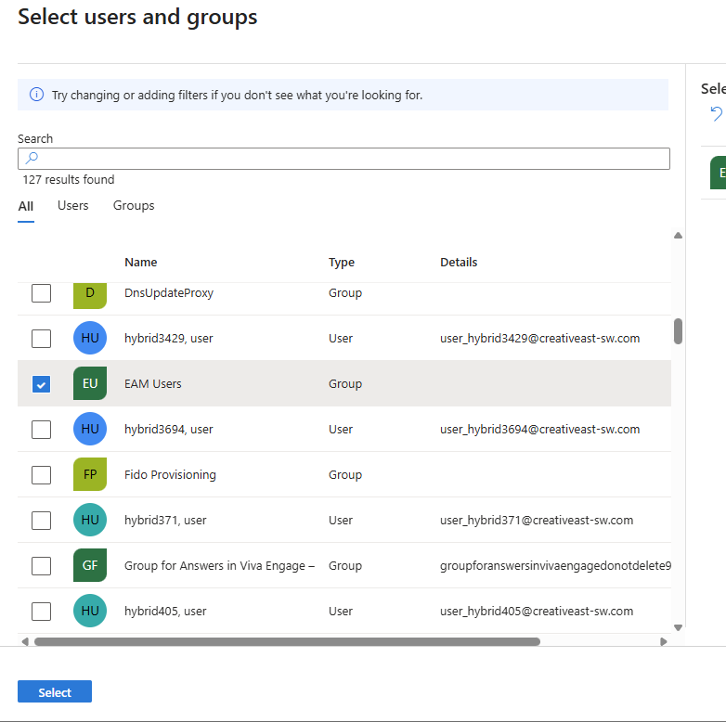
Task: Click the DnsUpdateProxy group avatar icon
Action: tap(90, 293)
